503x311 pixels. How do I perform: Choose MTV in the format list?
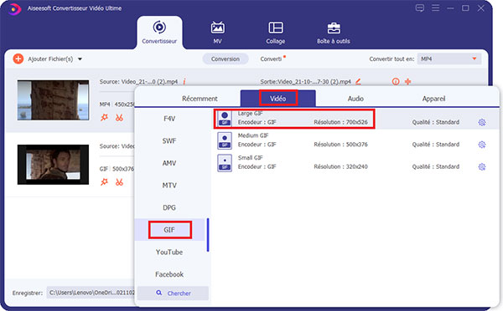pos(169,186)
